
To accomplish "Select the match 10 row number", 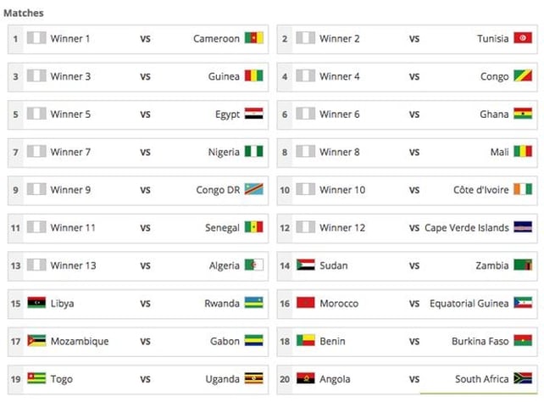I will pyautogui.click(x=285, y=190).
